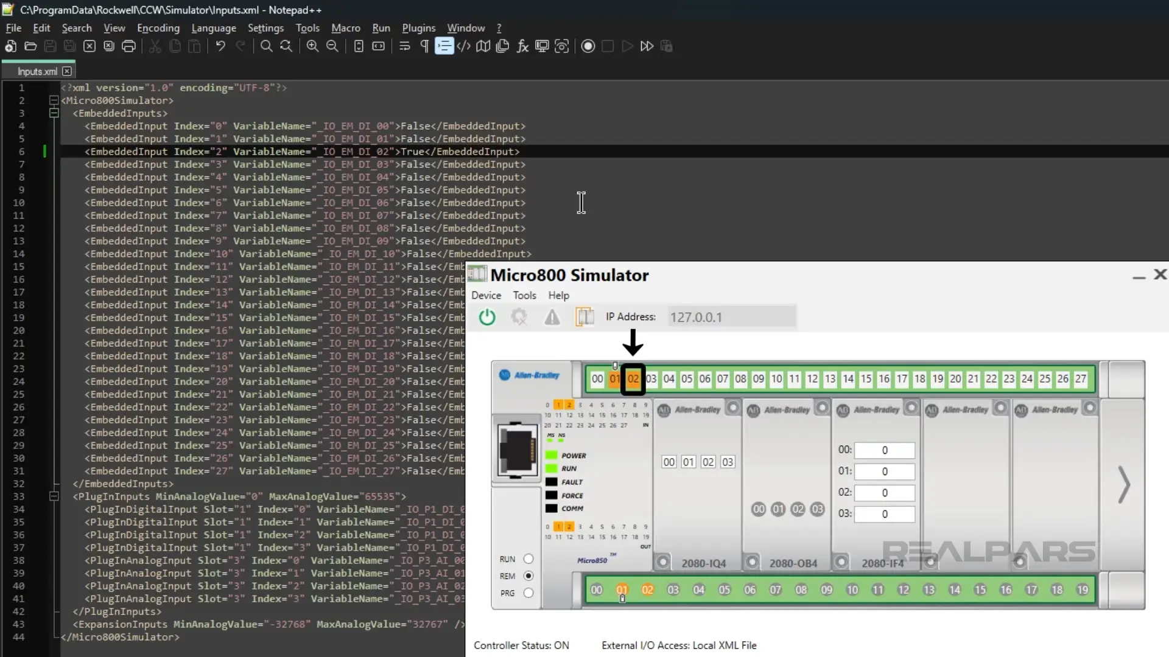Click the True value on line 6

(x=412, y=151)
